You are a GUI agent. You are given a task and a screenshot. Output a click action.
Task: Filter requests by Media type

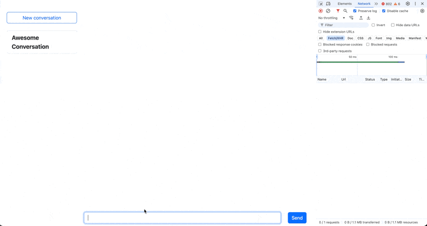point(400,38)
